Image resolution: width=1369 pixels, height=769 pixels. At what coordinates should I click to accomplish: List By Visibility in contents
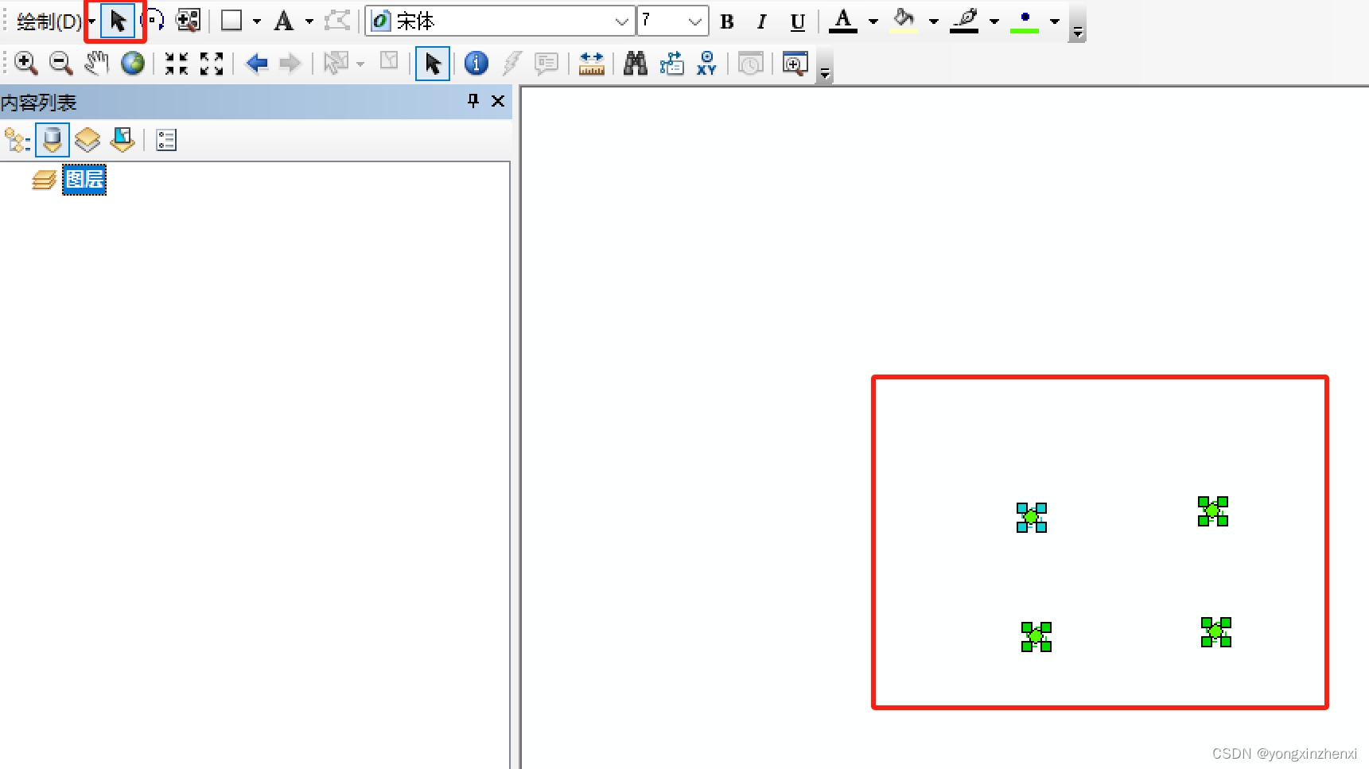88,140
